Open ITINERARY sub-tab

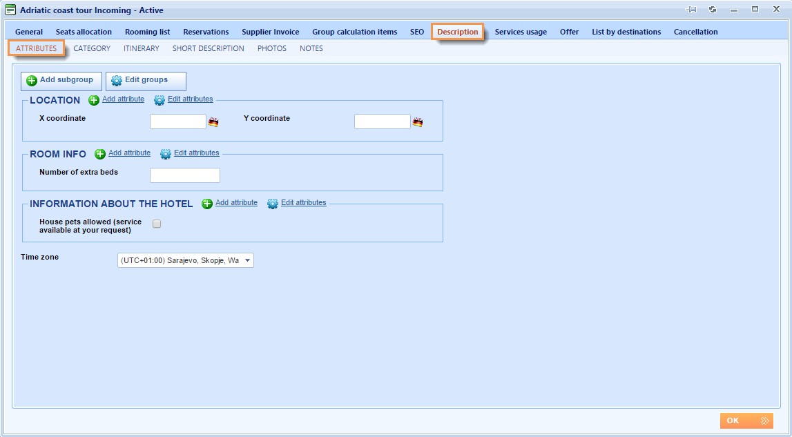142,48
